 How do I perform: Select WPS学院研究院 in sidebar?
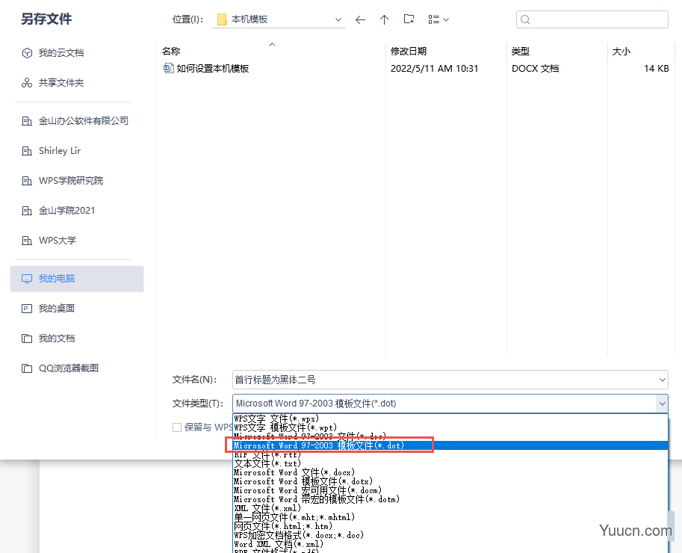63,181
